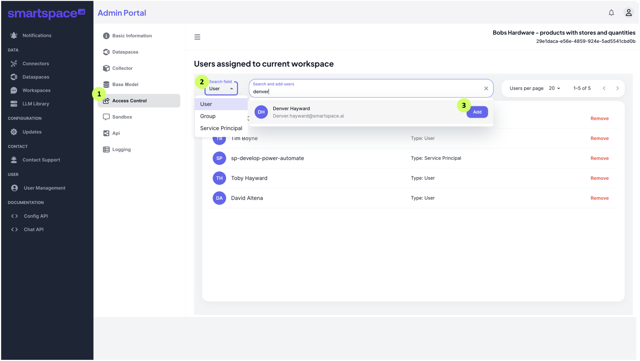Image resolution: width=640 pixels, height=361 pixels.
Task: Add Denver Hayward to workspace
Action: [x=477, y=112]
